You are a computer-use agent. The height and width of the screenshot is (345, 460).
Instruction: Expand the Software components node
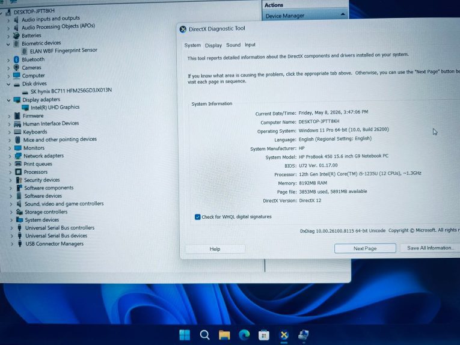point(11,188)
